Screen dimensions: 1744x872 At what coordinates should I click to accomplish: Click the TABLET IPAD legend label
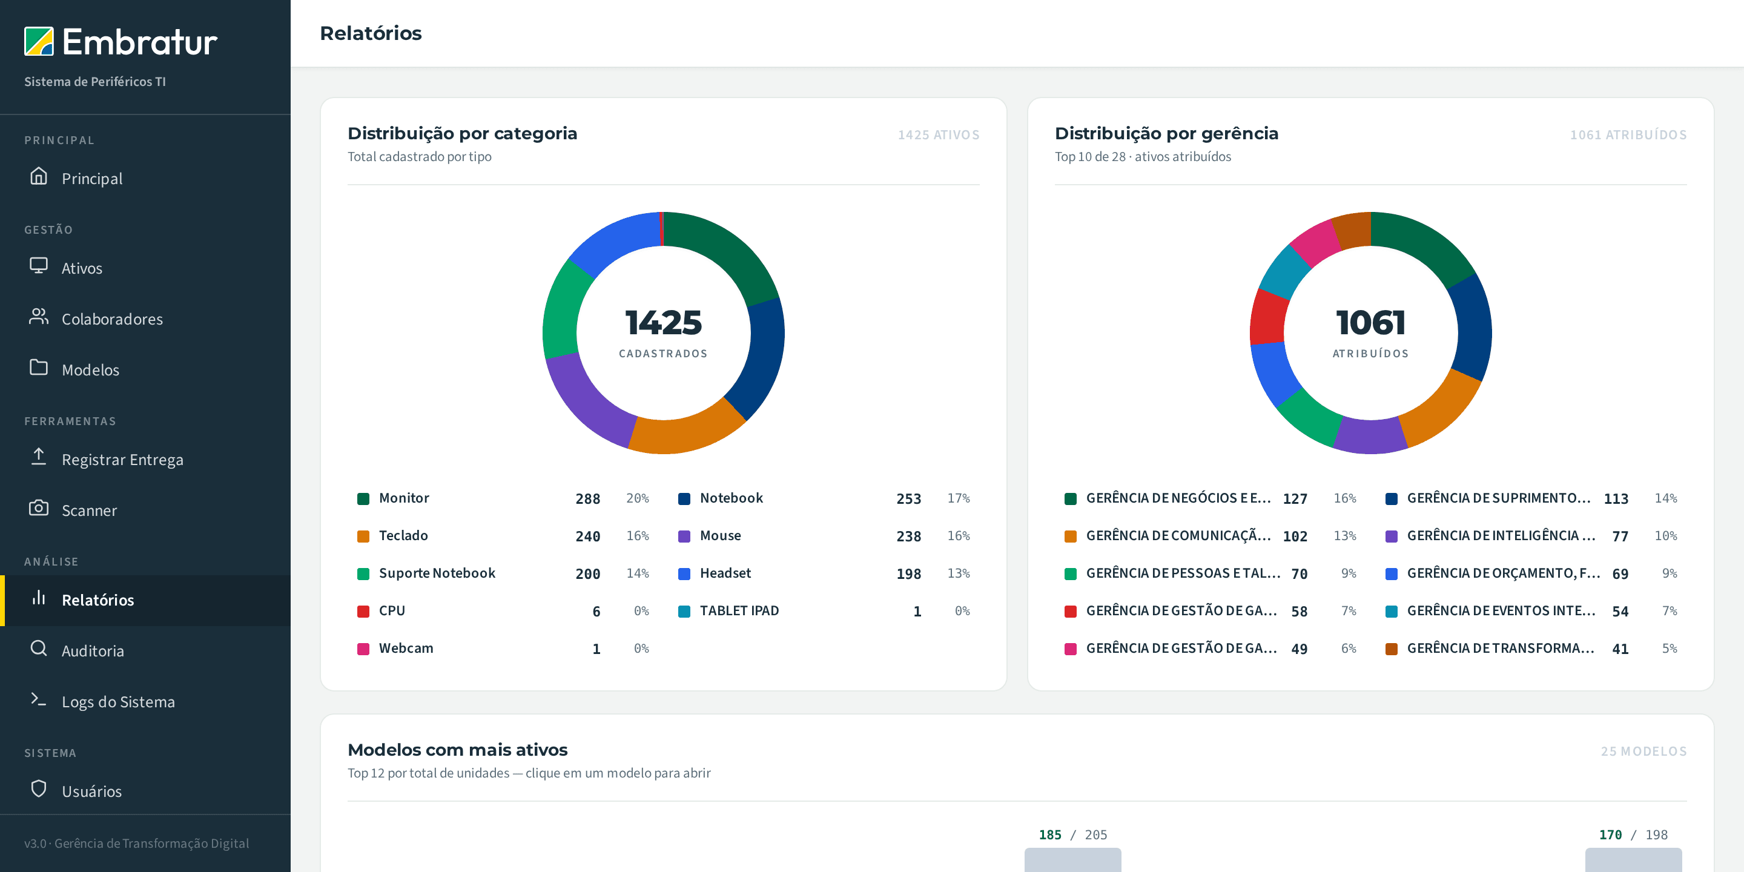(739, 610)
